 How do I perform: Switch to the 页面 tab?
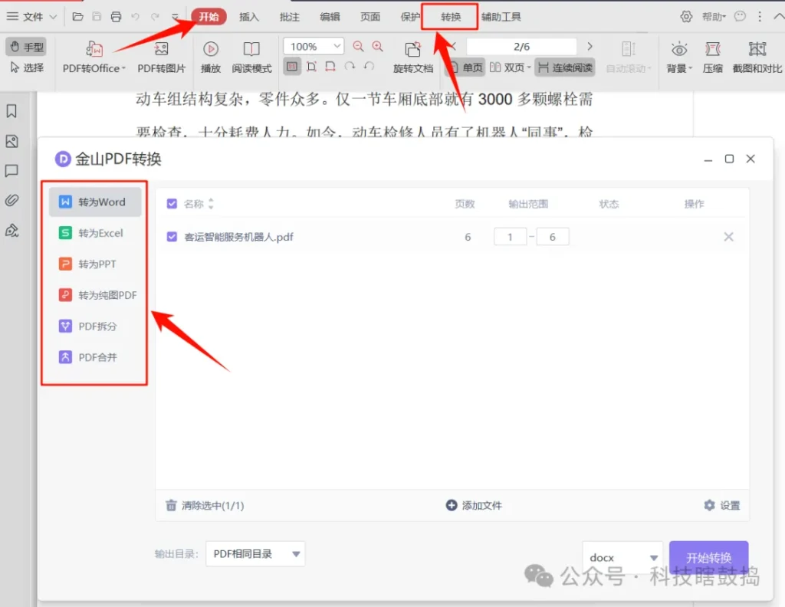(370, 17)
